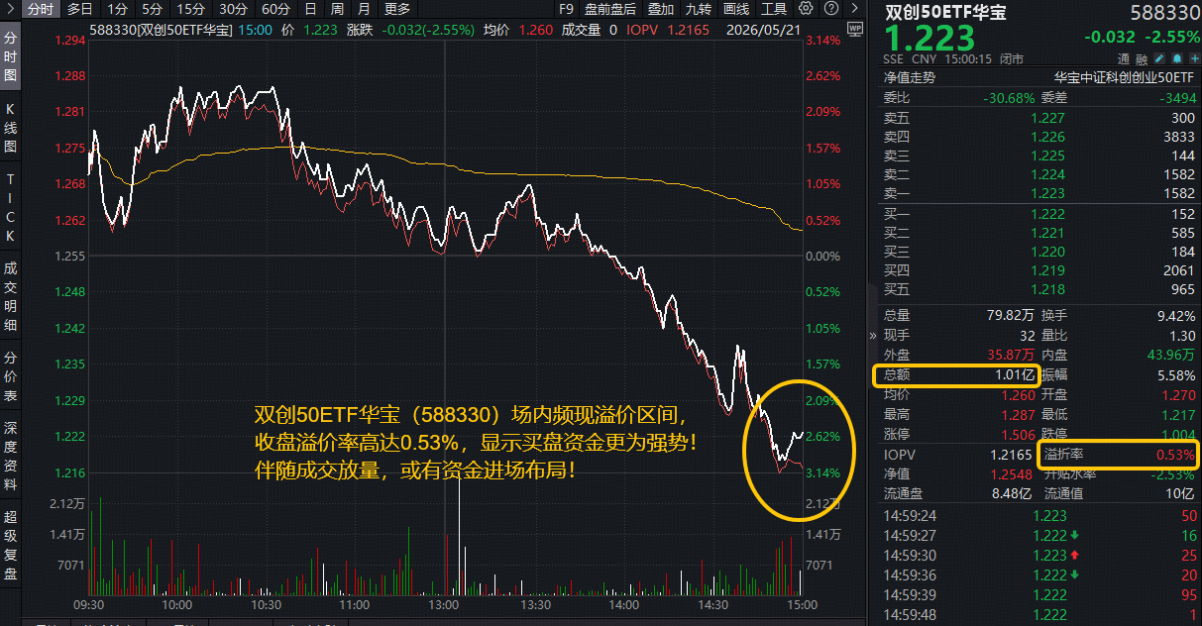The height and width of the screenshot is (626, 1202).
Task: Collapse the left sidebar with top-left arrow
Action: [x=10, y=8]
